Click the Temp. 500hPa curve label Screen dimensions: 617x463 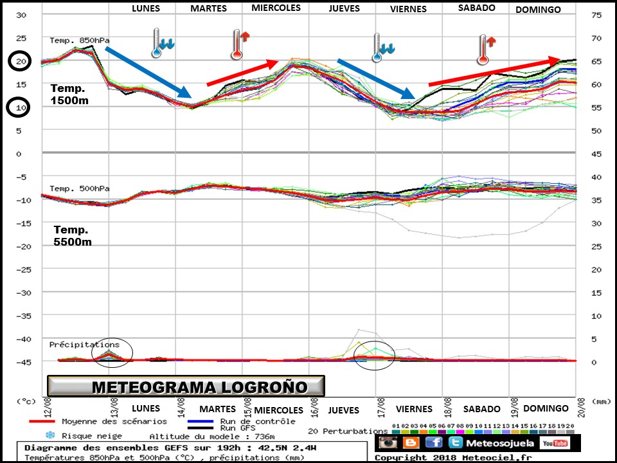tap(80, 188)
